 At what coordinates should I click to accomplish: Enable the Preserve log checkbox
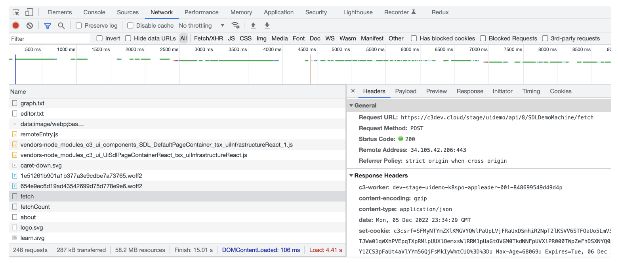(79, 26)
